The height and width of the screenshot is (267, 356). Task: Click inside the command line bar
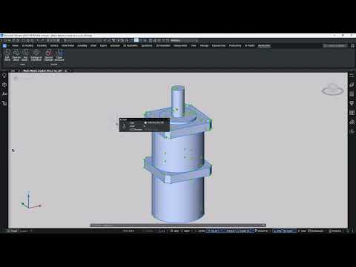(x=177, y=225)
